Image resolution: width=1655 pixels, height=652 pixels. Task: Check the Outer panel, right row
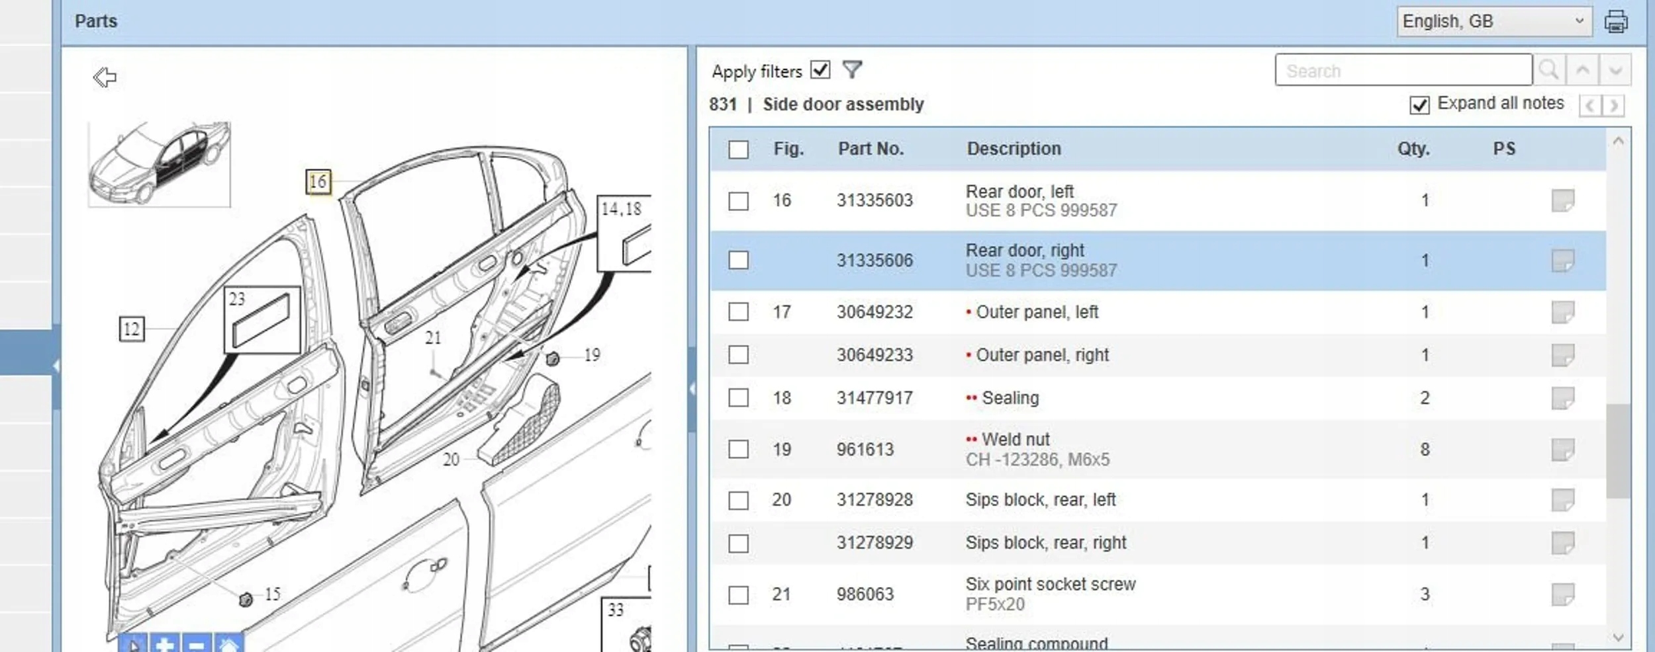click(738, 355)
